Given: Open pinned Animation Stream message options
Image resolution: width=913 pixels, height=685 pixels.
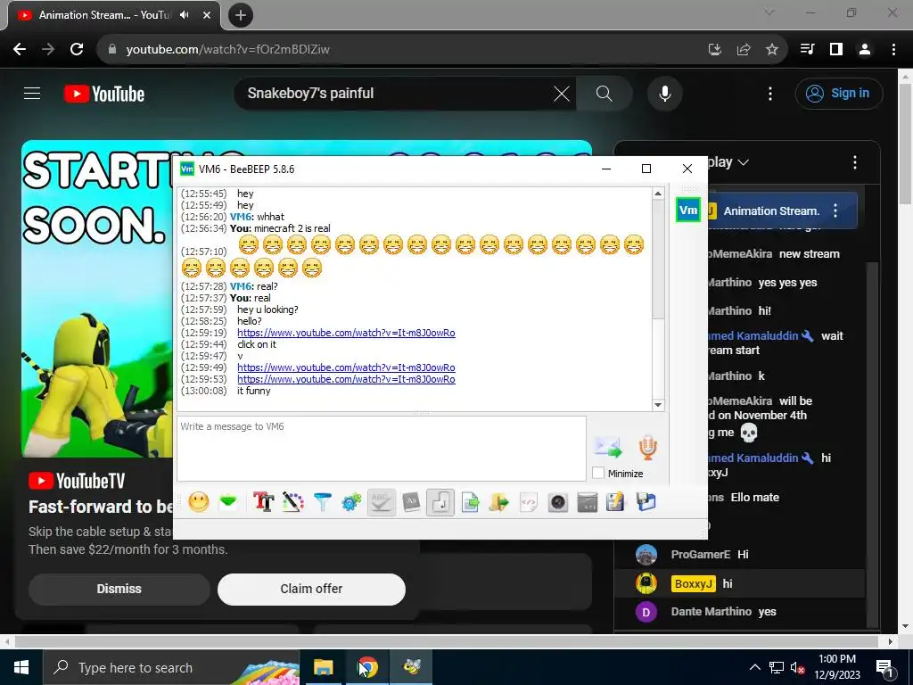Looking at the screenshot, I should point(835,210).
